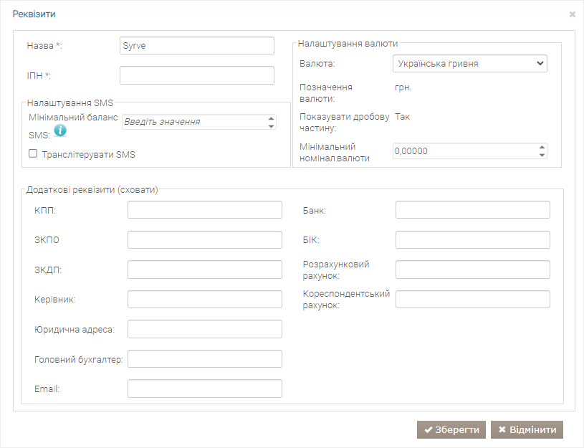
Task: Focus the ЗКПО input field
Action: [204, 239]
